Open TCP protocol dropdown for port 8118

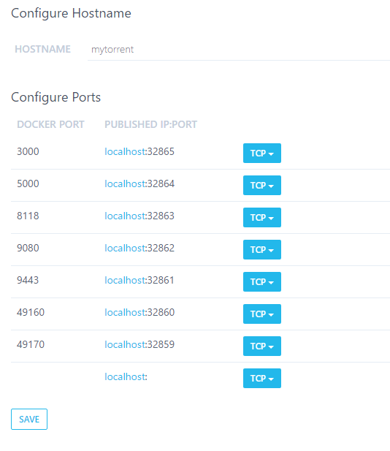point(261,217)
